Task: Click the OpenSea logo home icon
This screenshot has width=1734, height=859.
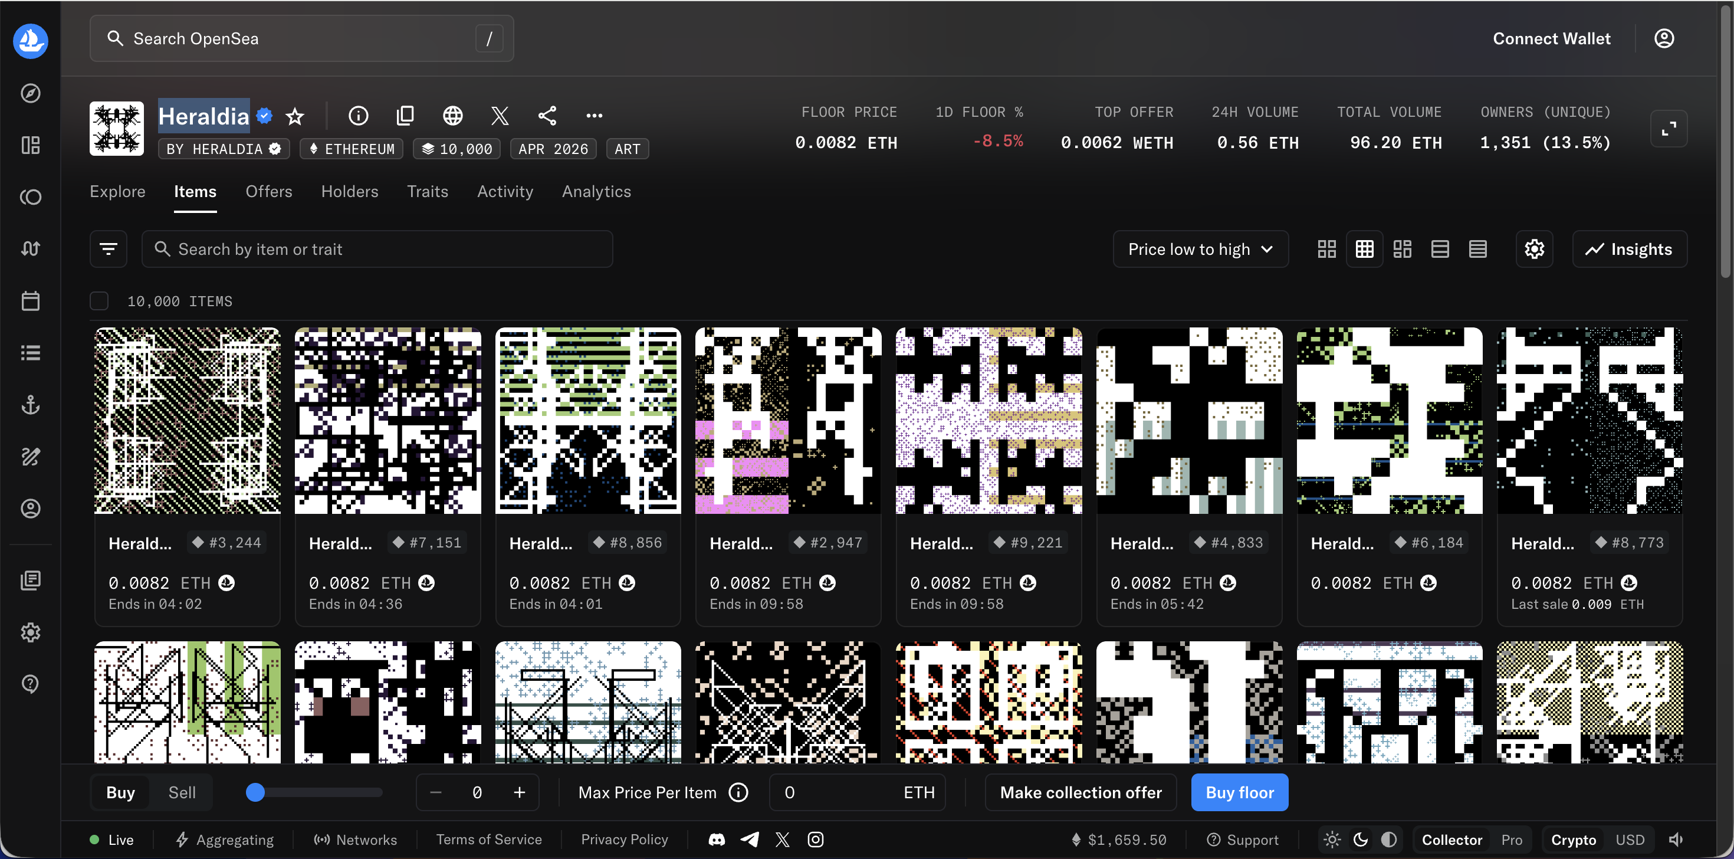Action: [30, 41]
